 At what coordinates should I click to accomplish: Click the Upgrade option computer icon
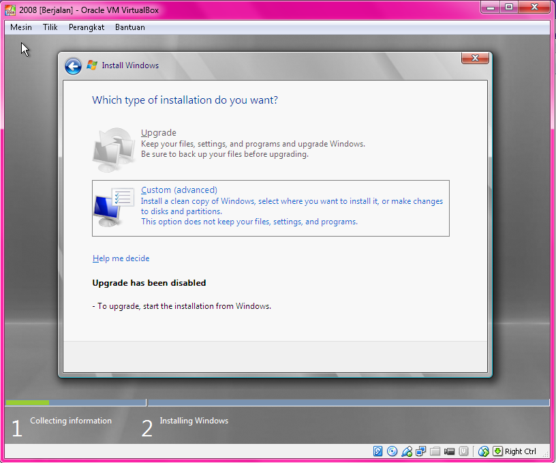point(114,150)
